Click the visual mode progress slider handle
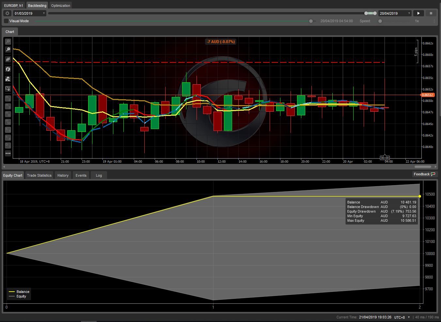The width and height of the screenshot is (441, 322). coord(311,21)
